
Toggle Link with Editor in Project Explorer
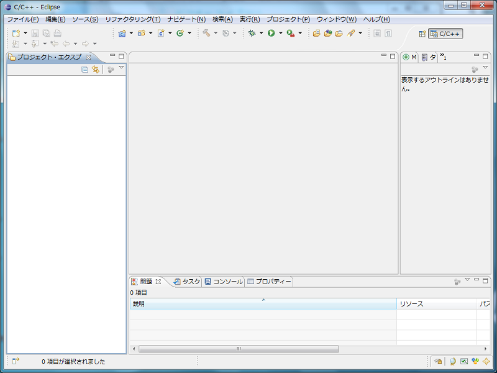pos(96,70)
